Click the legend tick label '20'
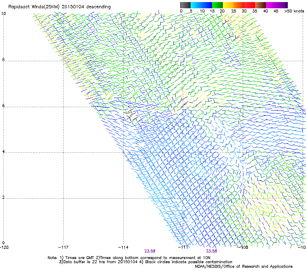The width and height of the screenshot is (306, 269). tap(222, 11)
